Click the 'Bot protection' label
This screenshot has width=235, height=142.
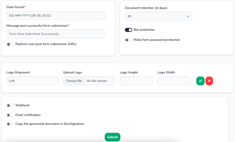point(144,30)
